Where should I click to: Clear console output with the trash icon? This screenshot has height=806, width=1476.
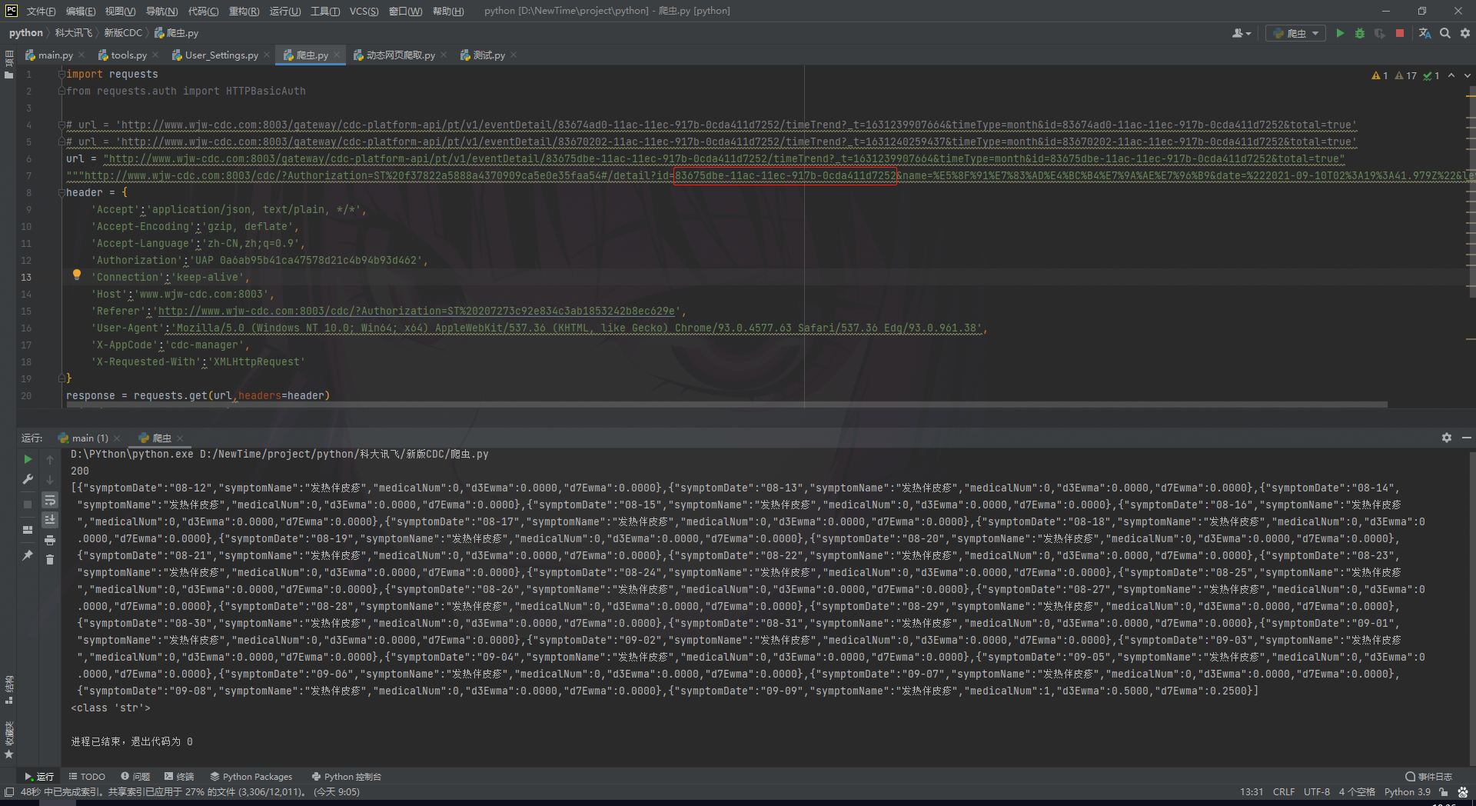[50, 560]
